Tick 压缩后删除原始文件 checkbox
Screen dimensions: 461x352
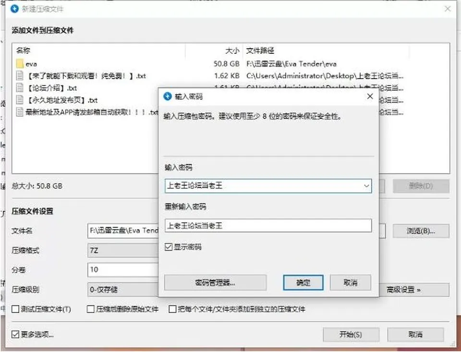point(91,309)
